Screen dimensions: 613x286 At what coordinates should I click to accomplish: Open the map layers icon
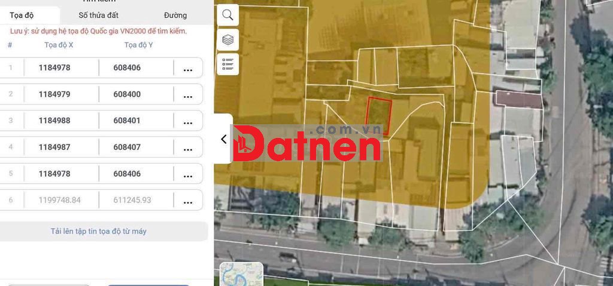point(227,40)
